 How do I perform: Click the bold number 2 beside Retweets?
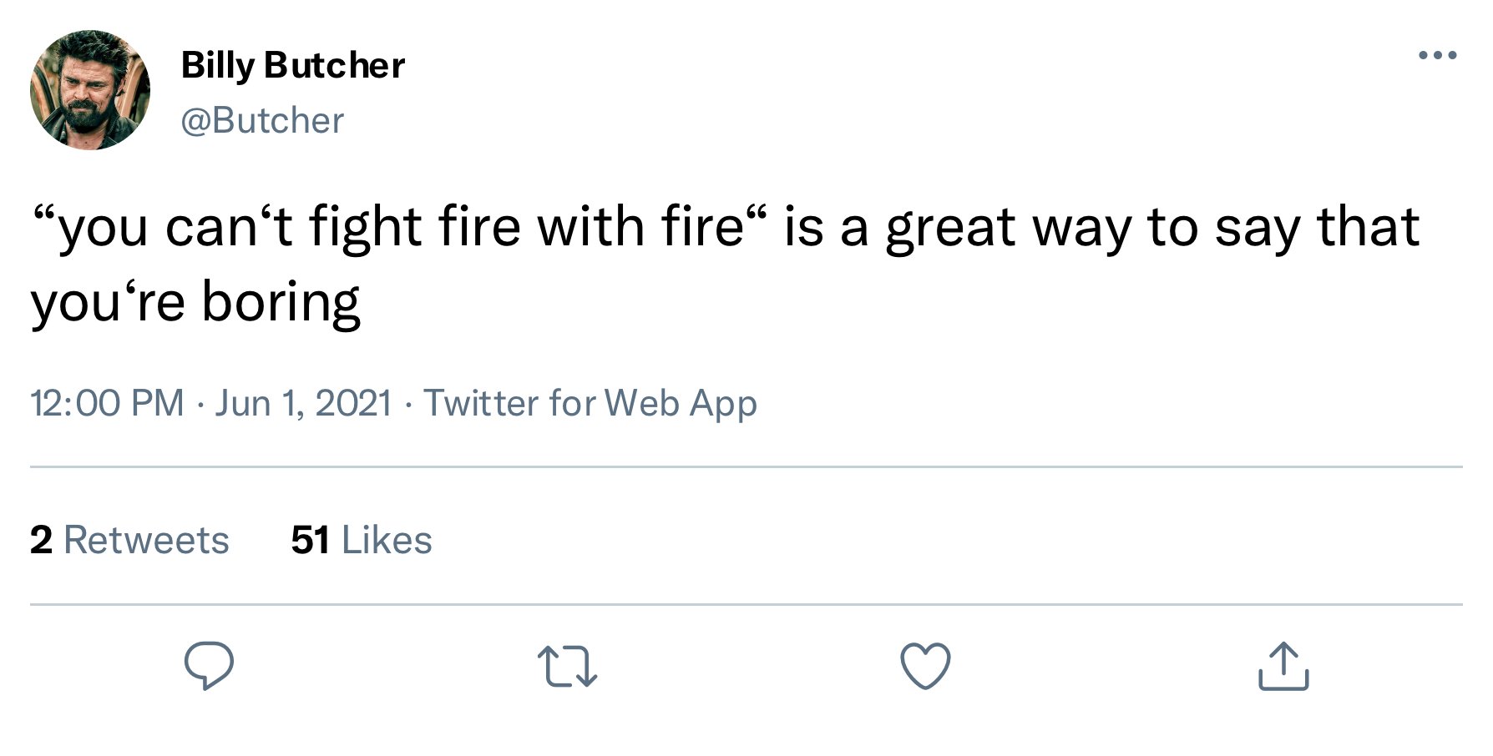coord(41,540)
